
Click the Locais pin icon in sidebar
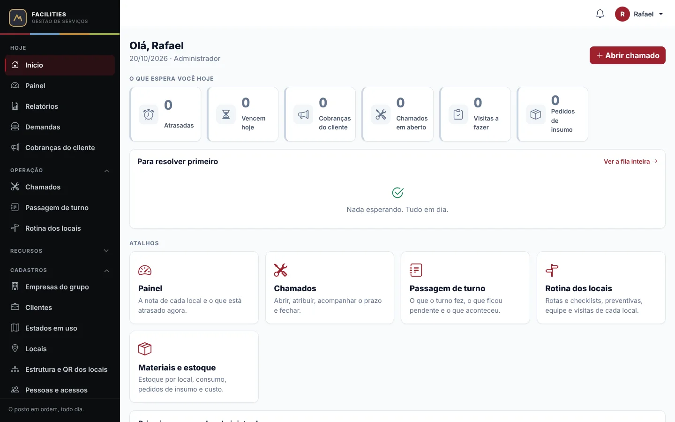[15, 348]
